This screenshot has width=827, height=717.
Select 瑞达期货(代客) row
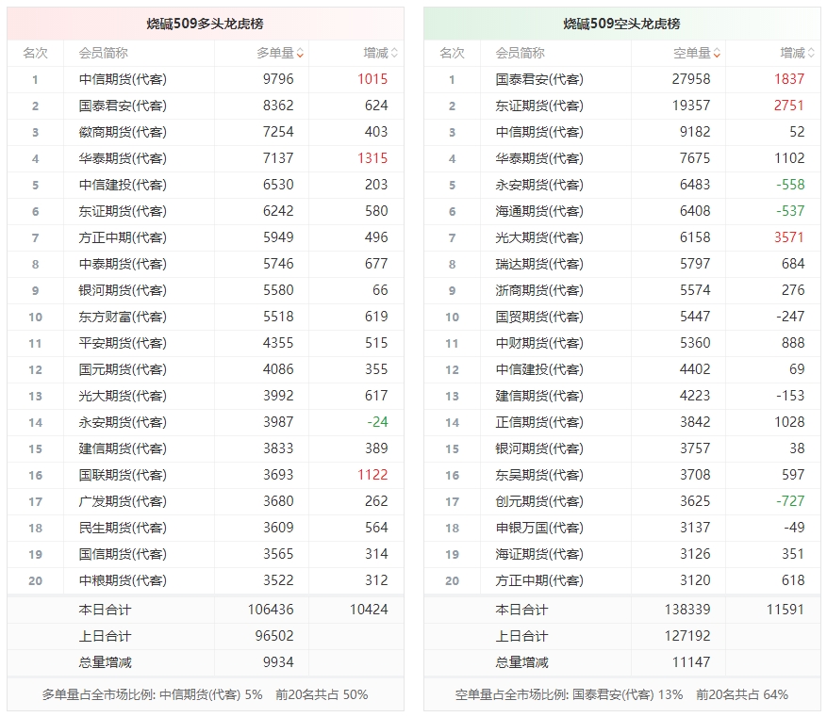coord(622,264)
